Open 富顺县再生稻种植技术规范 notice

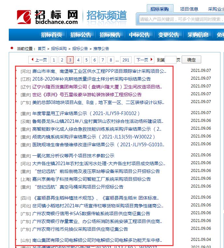96,198
